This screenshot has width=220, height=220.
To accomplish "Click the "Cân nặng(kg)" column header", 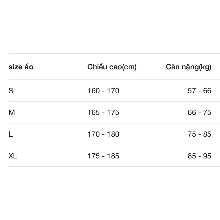I will (188, 67).
